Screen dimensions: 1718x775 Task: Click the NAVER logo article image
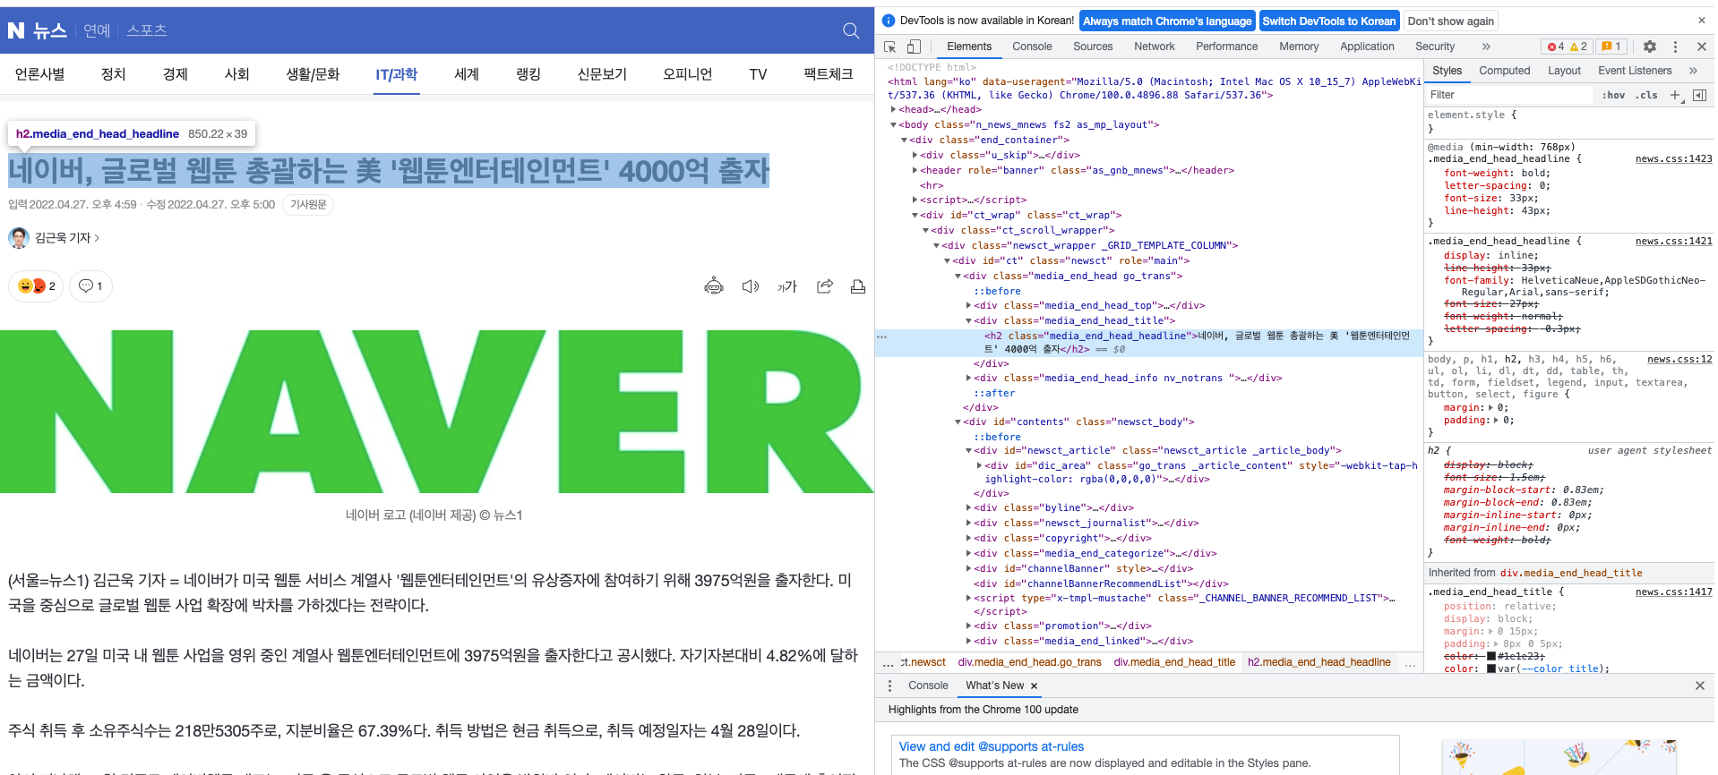pyautogui.click(x=437, y=412)
